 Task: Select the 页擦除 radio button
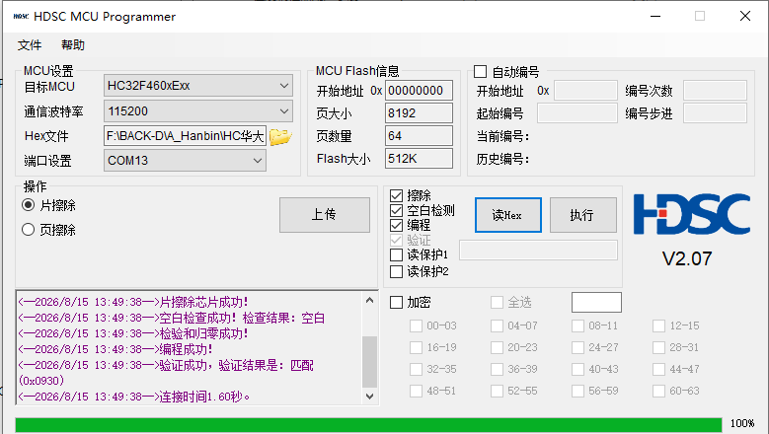(x=29, y=229)
